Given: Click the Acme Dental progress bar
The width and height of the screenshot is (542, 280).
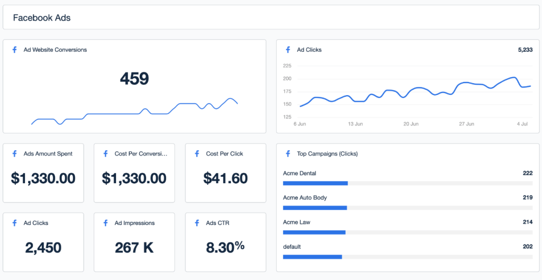Looking at the screenshot, I should (x=408, y=183).
